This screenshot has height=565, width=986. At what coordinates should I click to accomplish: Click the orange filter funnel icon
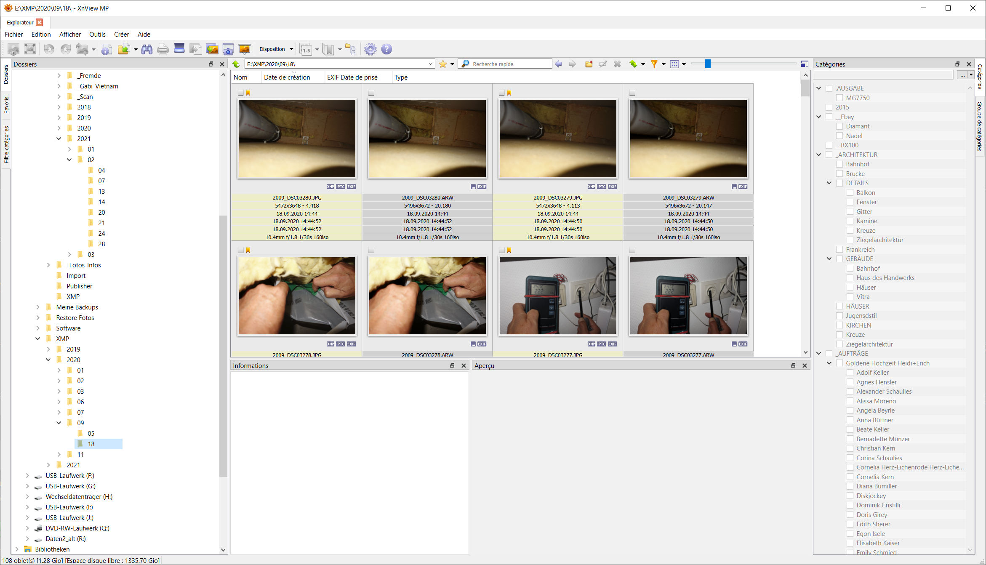[x=654, y=64]
